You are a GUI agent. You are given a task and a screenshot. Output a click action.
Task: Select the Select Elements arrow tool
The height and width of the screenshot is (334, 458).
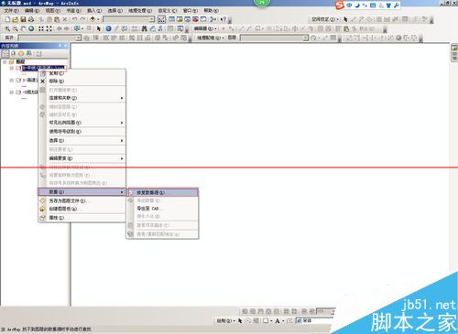99,28
